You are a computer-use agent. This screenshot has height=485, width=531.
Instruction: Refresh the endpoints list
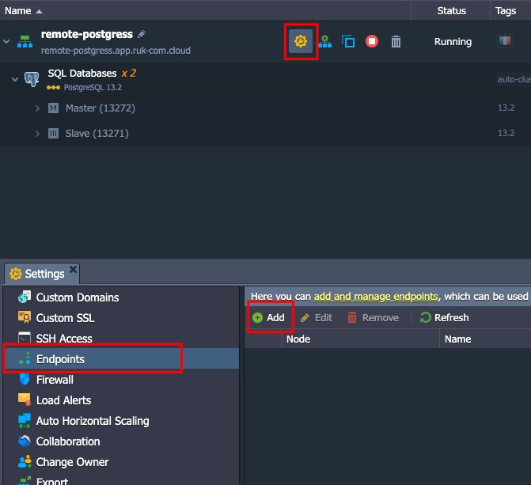(x=444, y=318)
